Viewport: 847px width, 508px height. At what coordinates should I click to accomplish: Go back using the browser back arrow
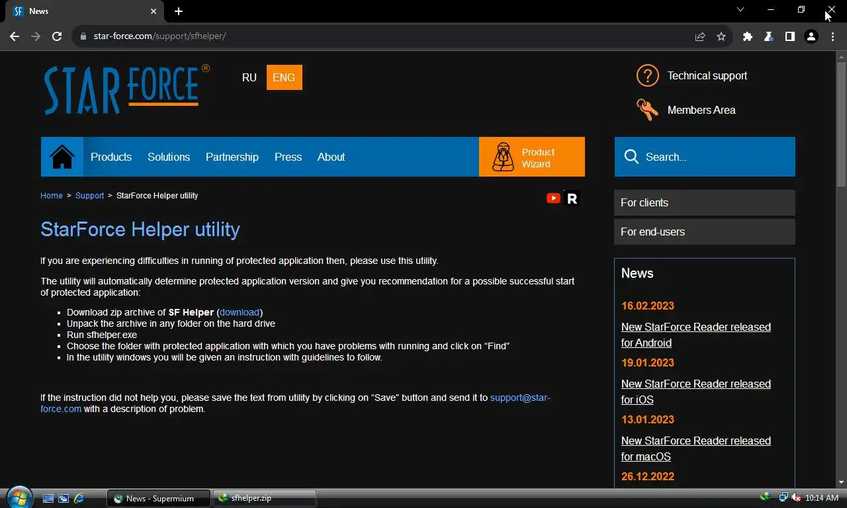coord(15,36)
